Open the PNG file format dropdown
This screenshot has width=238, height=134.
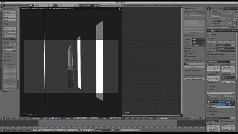click(x=213, y=102)
